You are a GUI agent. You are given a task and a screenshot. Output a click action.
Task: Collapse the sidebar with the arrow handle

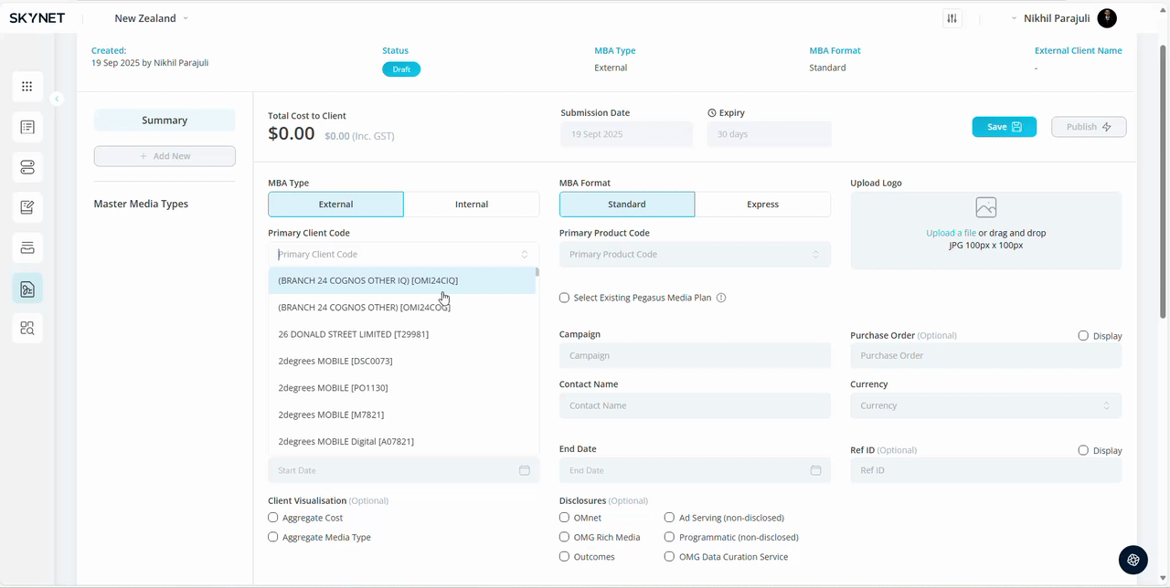[57, 99]
